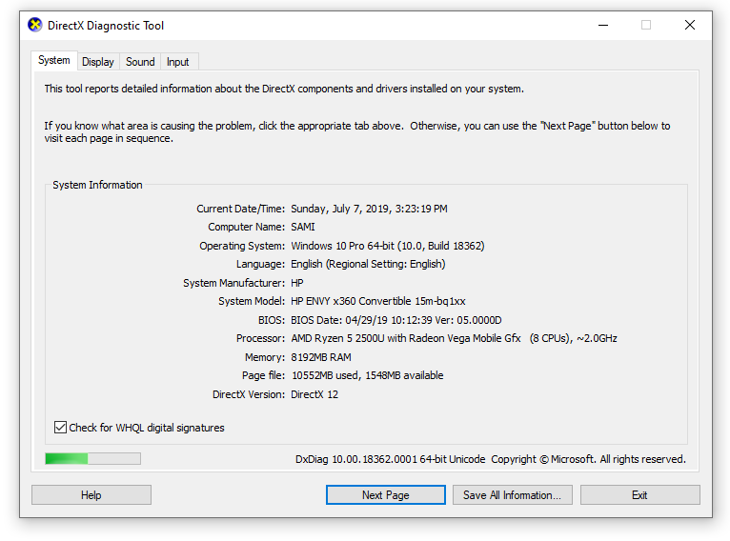Minimize the DirectX Diagnostic Tool window
Screen dimensions: 730x541
[x=603, y=25]
